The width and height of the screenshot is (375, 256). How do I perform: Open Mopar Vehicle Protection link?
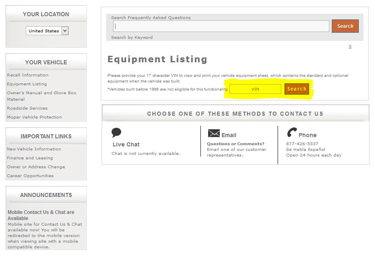coord(34,117)
